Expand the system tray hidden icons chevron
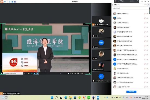 point(105,98)
